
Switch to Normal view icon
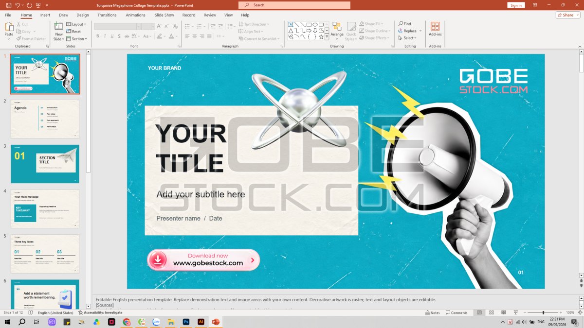(479, 312)
